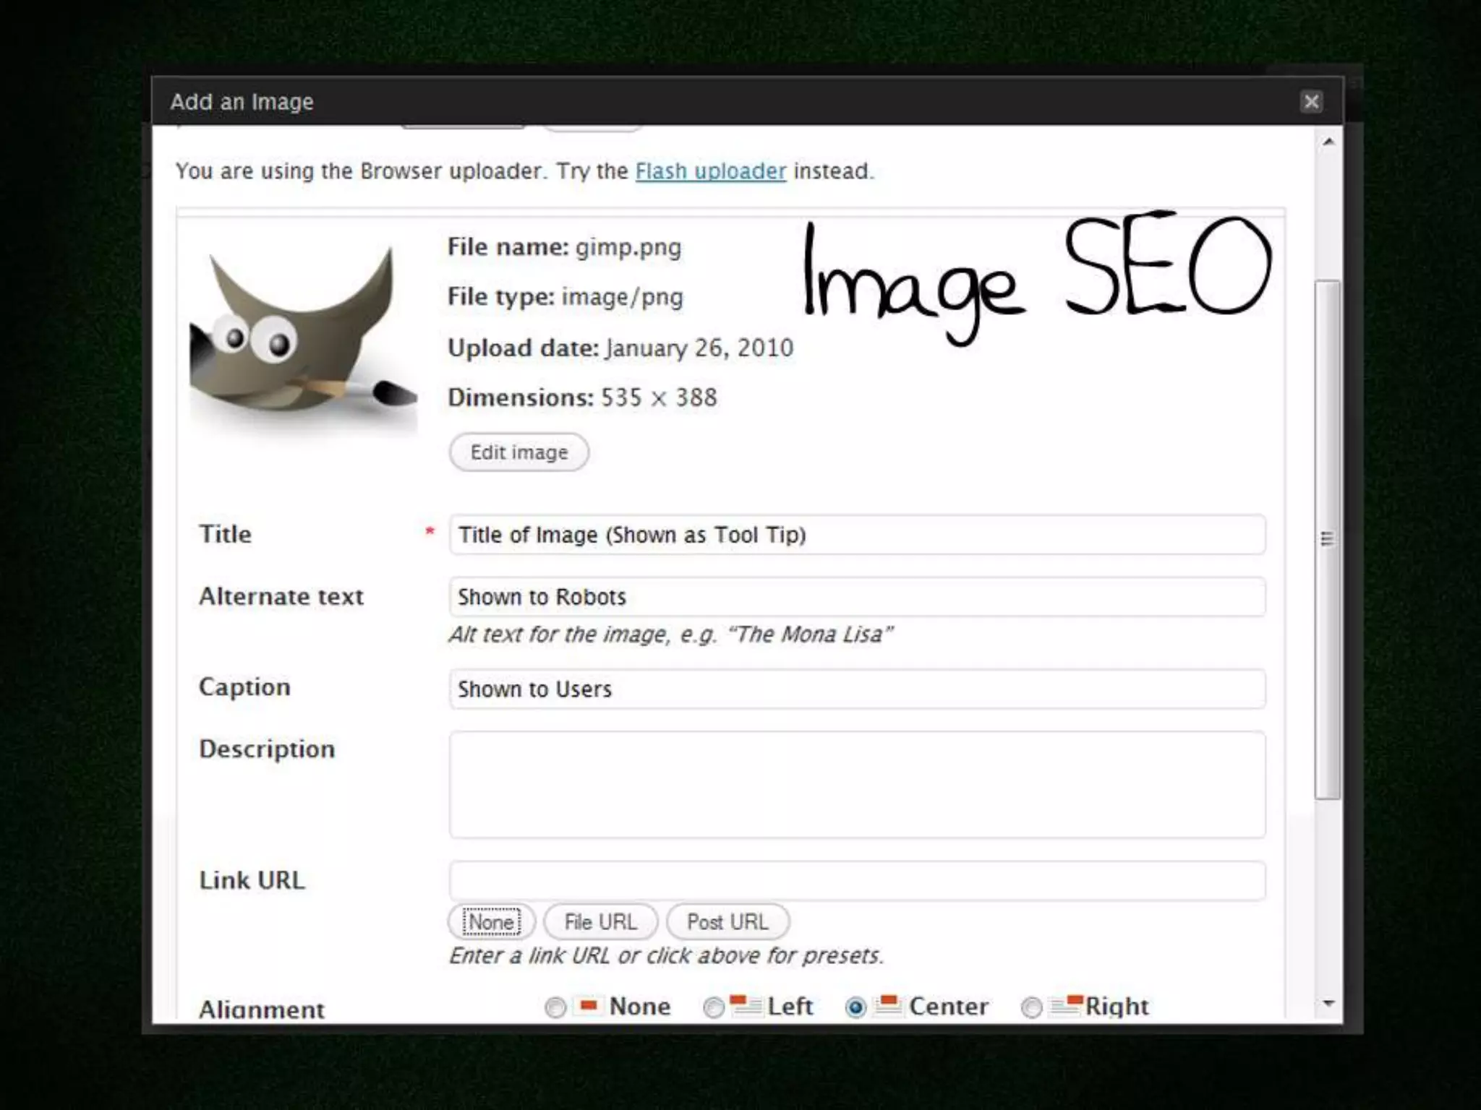Viewport: 1481px width, 1110px height.
Task: Close the Add an Image dialog
Action: point(1311,102)
